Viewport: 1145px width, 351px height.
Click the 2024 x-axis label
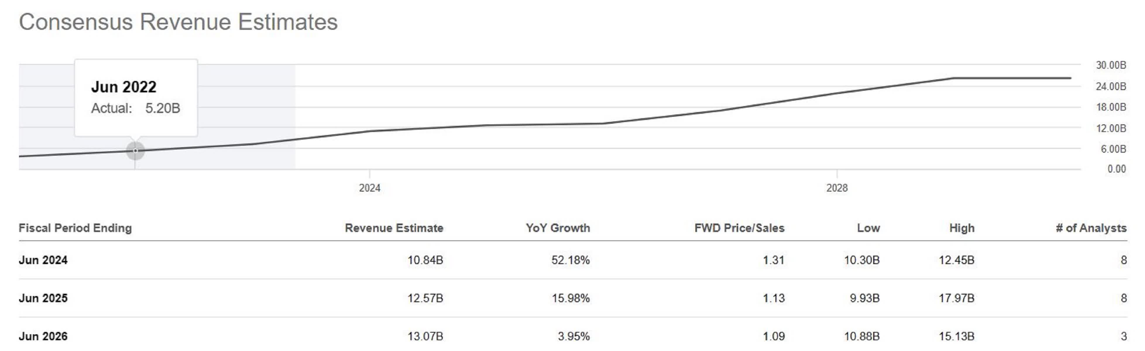click(x=369, y=188)
